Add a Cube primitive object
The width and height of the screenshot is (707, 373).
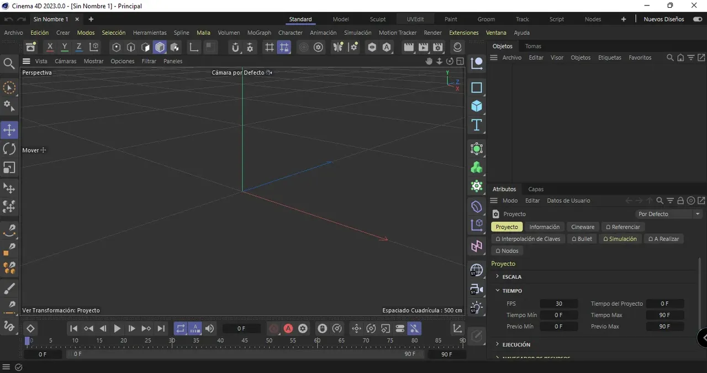click(477, 106)
